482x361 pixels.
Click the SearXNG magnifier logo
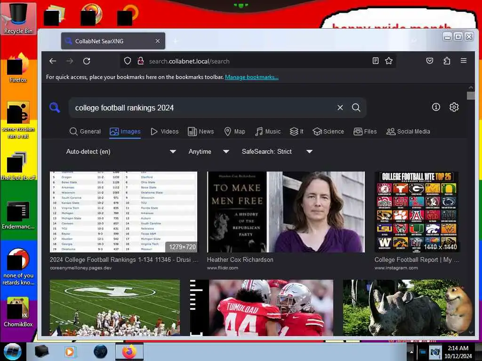tap(55, 108)
